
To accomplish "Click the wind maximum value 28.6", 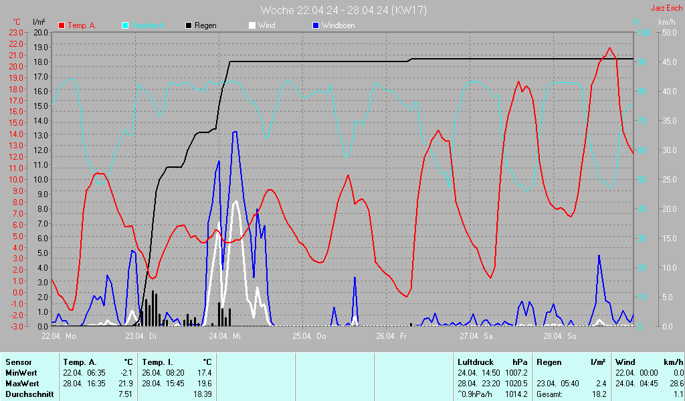I will pyautogui.click(x=676, y=384).
